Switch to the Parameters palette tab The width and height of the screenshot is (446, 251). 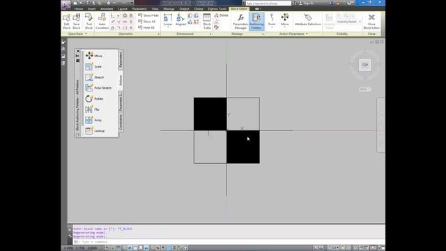tap(121, 59)
